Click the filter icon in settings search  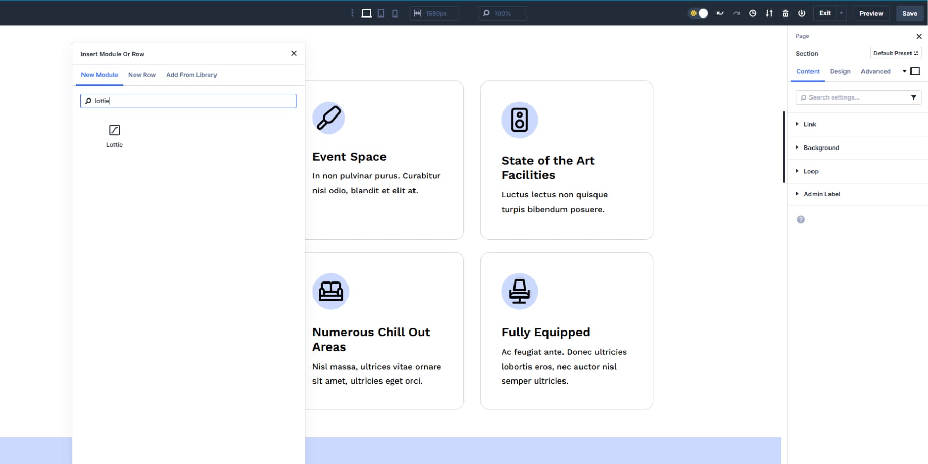(x=914, y=97)
